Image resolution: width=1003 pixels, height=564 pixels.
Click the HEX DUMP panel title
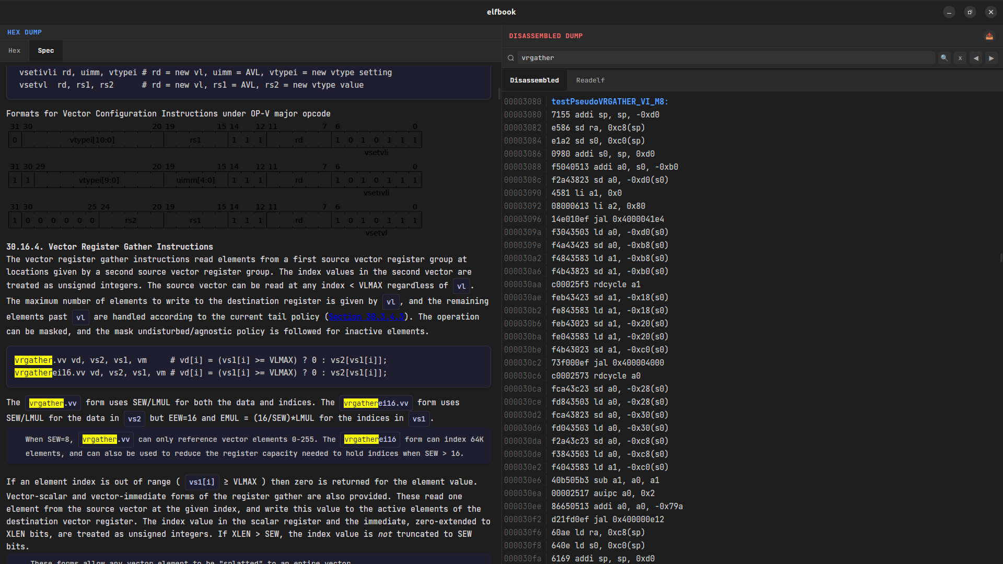25,32
